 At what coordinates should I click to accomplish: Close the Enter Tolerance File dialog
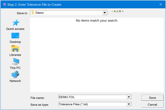[161, 4]
